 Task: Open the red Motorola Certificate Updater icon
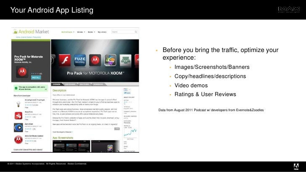[18, 140]
